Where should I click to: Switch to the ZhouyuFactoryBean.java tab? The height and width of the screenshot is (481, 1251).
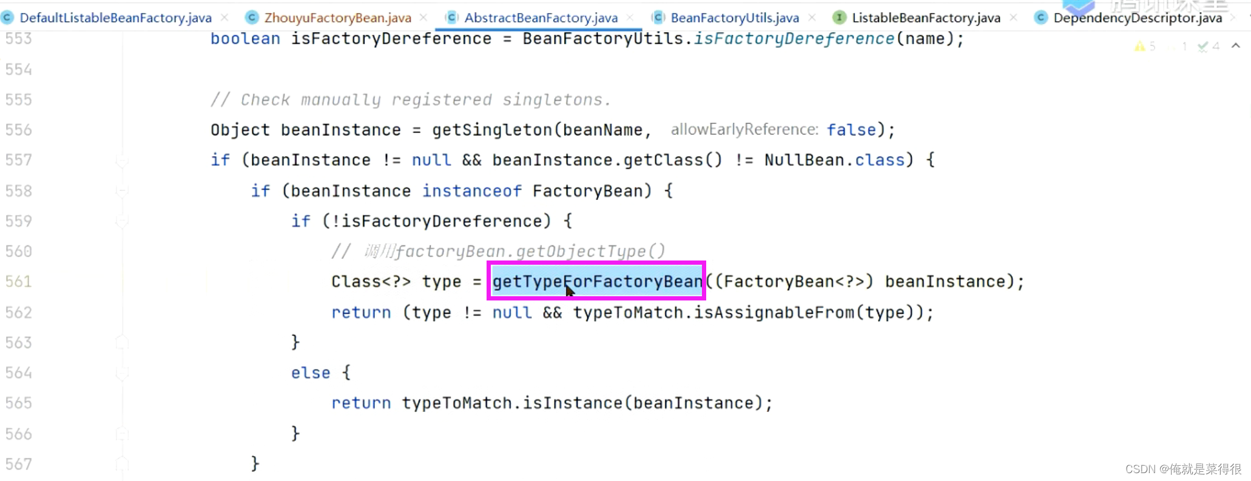(337, 18)
